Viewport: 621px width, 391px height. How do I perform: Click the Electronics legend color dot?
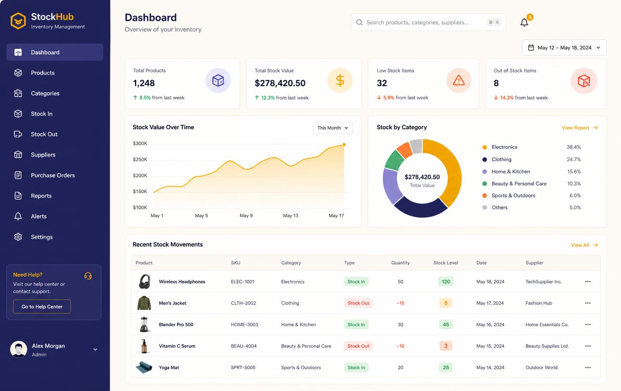(x=484, y=147)
